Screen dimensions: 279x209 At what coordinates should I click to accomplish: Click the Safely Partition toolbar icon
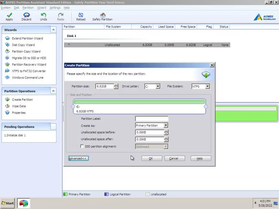click(x=102, y=15)
